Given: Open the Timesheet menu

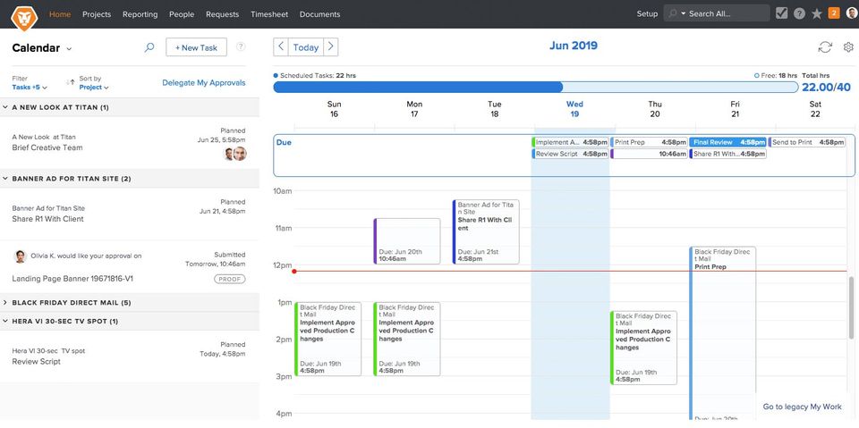Looking at the screenshot, I should 269,14.
